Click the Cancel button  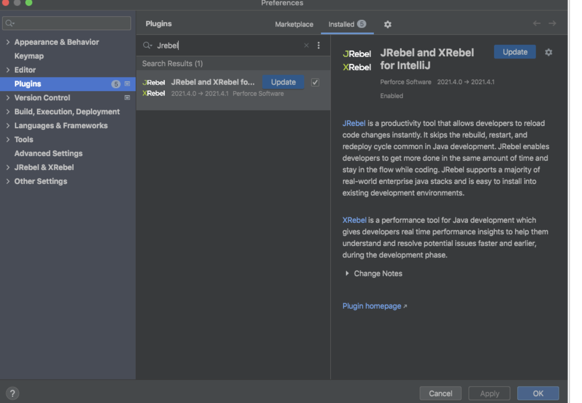pyautogui.click(x=440, y=393)
